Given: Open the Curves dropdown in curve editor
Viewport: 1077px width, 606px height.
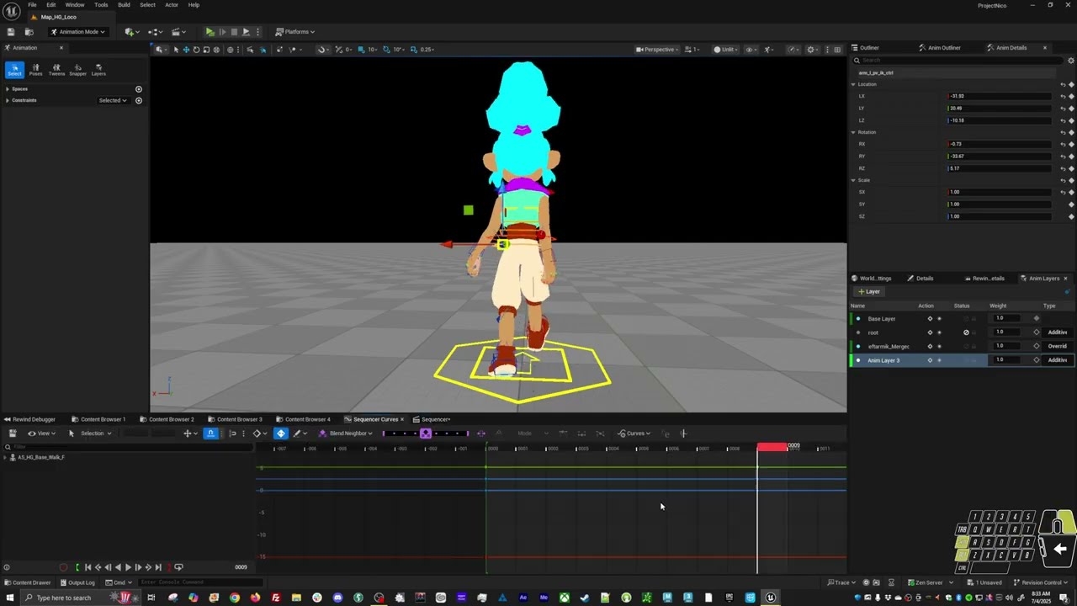Looking at the screenshot, I should coord(634,433).
